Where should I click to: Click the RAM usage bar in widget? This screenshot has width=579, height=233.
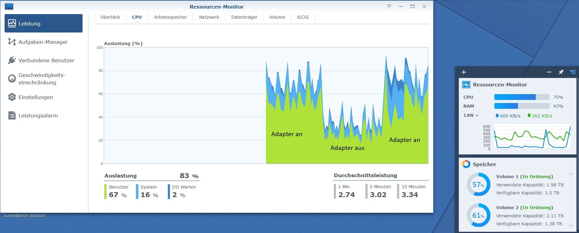pos(522,106)
